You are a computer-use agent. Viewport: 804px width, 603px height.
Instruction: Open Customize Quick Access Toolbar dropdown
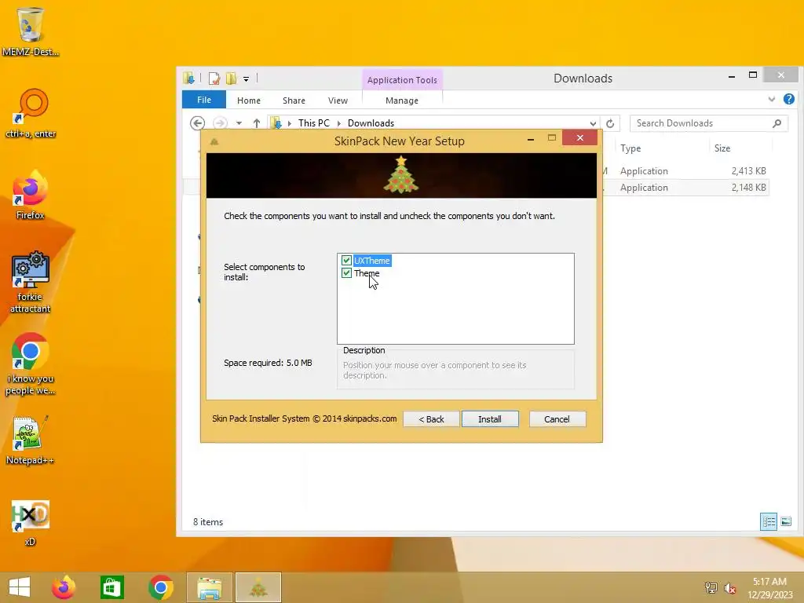pos(246,79)
